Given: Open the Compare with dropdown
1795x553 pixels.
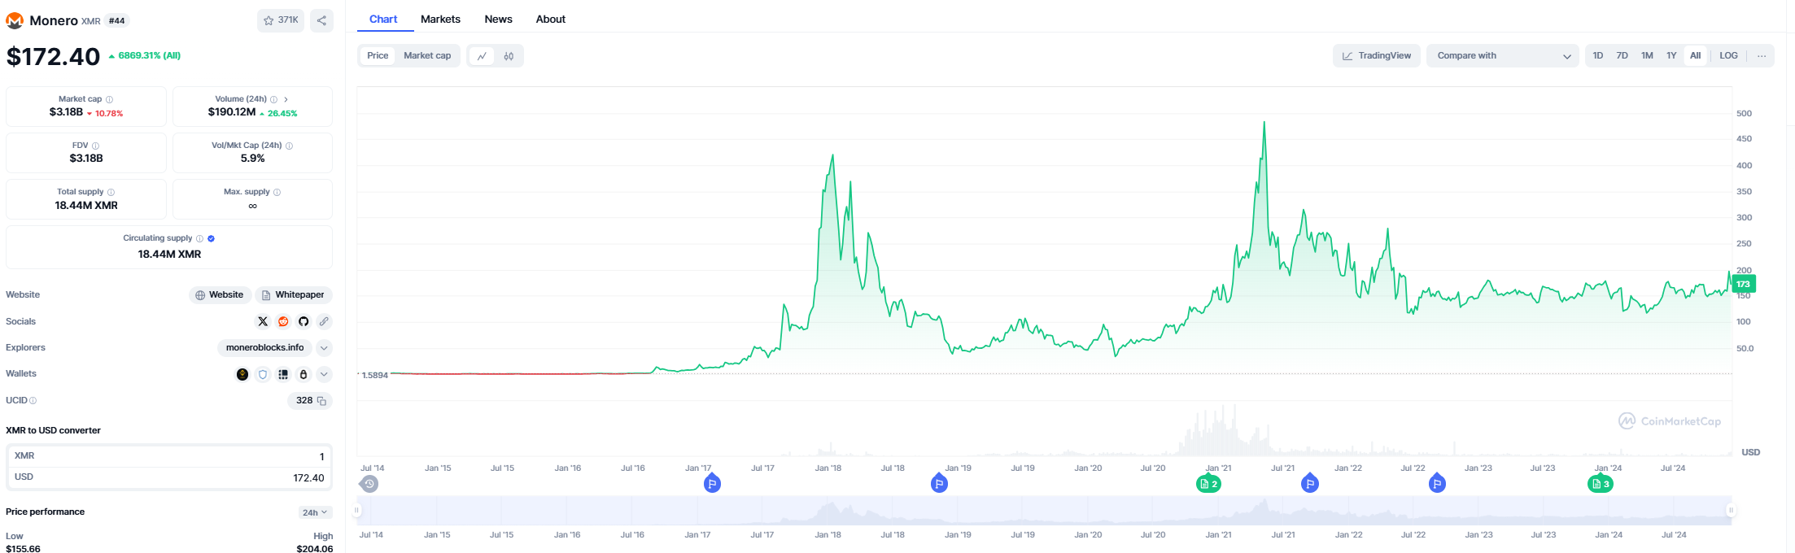Looking at the screenshot, I should click(1503, 56).
